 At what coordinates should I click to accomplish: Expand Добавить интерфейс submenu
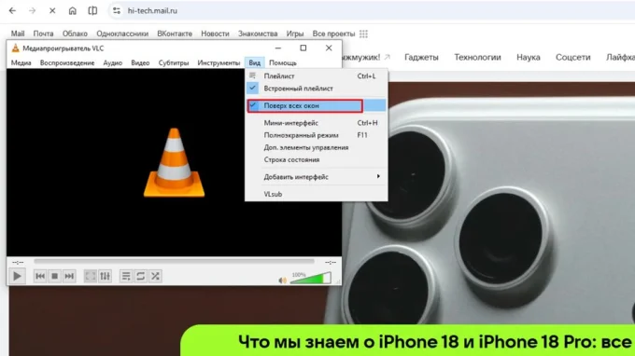click(x=317, y=177)
